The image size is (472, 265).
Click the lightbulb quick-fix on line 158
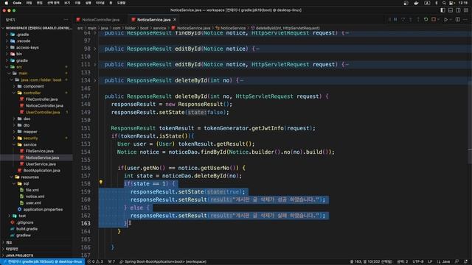[101, 182]
